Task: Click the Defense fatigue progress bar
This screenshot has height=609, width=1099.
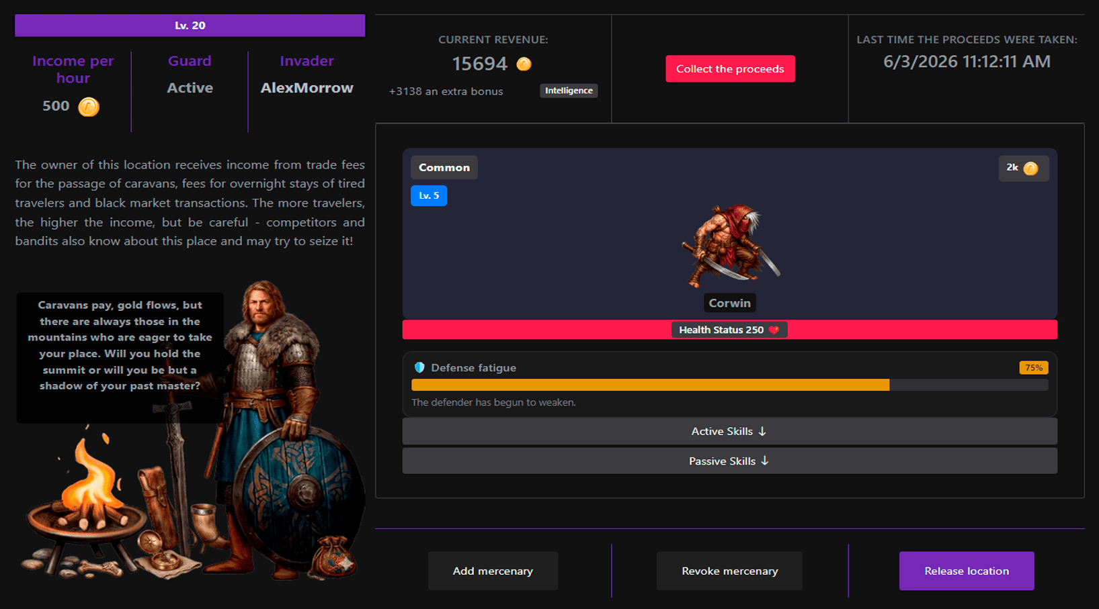Action: [729, 385]
